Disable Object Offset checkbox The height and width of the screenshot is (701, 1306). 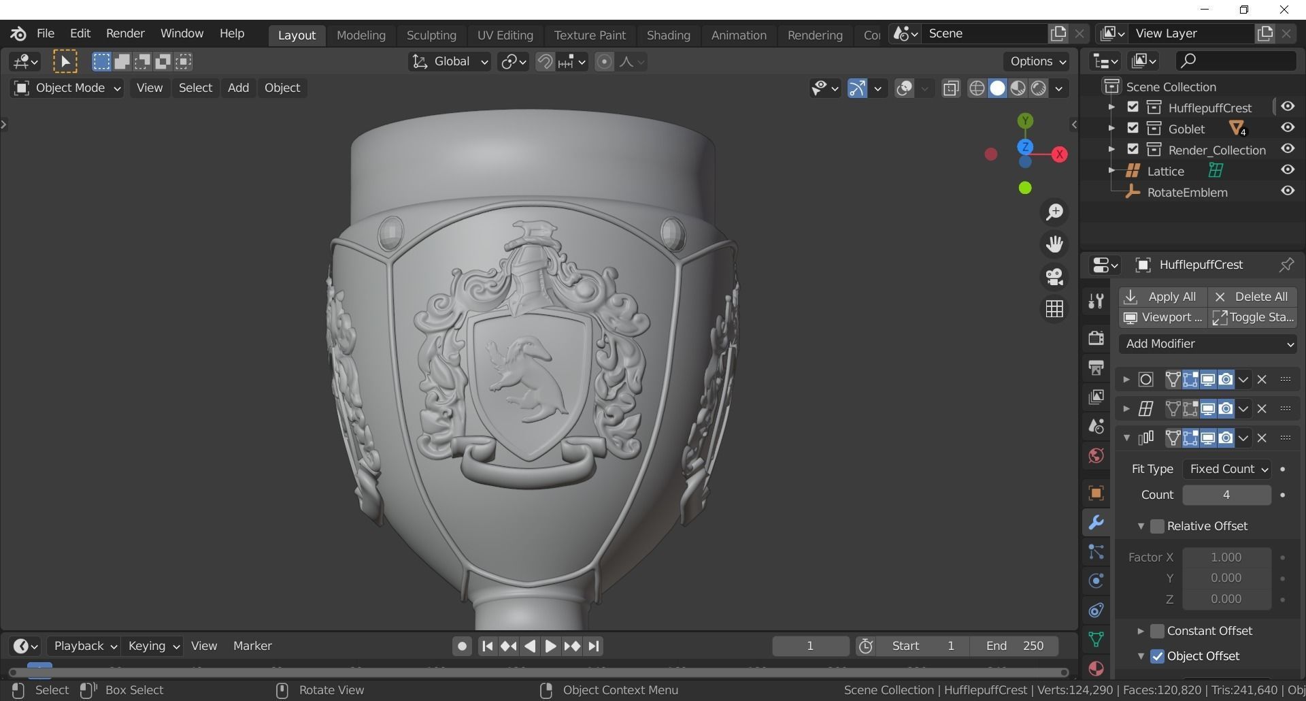pyautogui.click(x=1157, y=656)
